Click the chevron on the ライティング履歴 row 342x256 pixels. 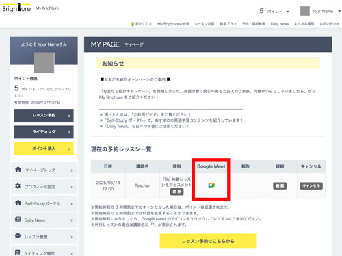pos(71,253)
